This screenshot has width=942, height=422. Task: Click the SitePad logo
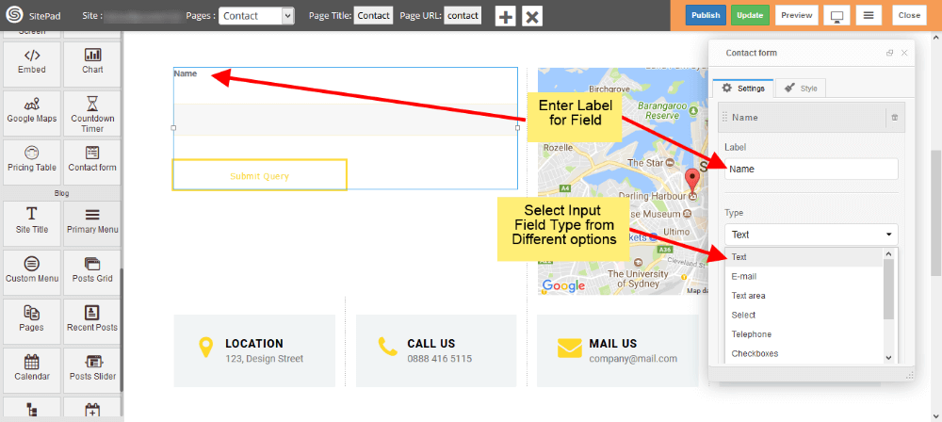point(16,15)
